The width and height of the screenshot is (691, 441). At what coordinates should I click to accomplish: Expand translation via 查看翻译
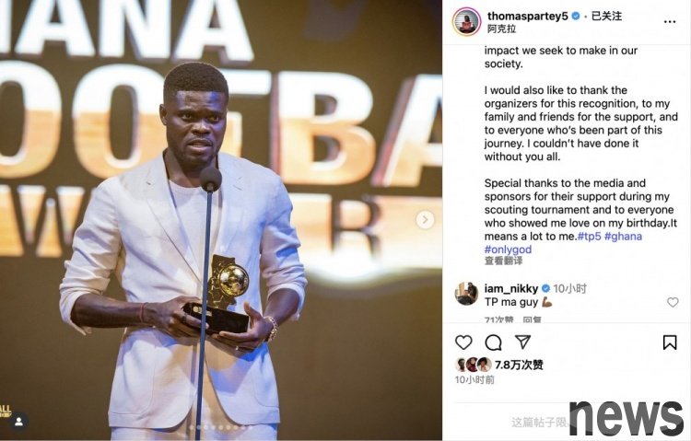pos(503,261)
